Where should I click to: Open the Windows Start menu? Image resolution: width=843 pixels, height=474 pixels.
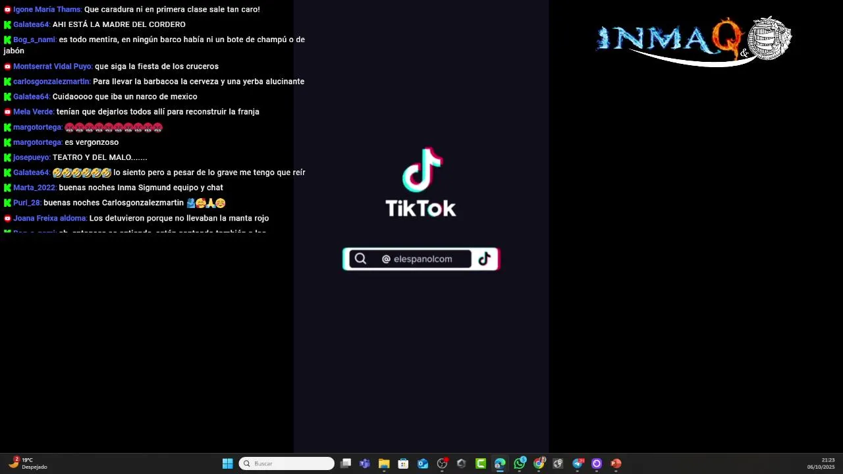227,463
